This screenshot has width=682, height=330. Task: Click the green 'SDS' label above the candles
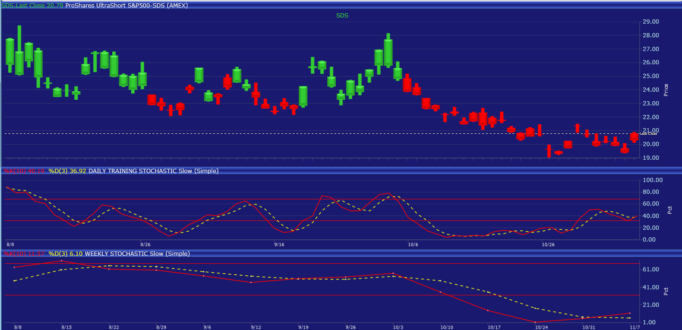(x=342, y=16)
